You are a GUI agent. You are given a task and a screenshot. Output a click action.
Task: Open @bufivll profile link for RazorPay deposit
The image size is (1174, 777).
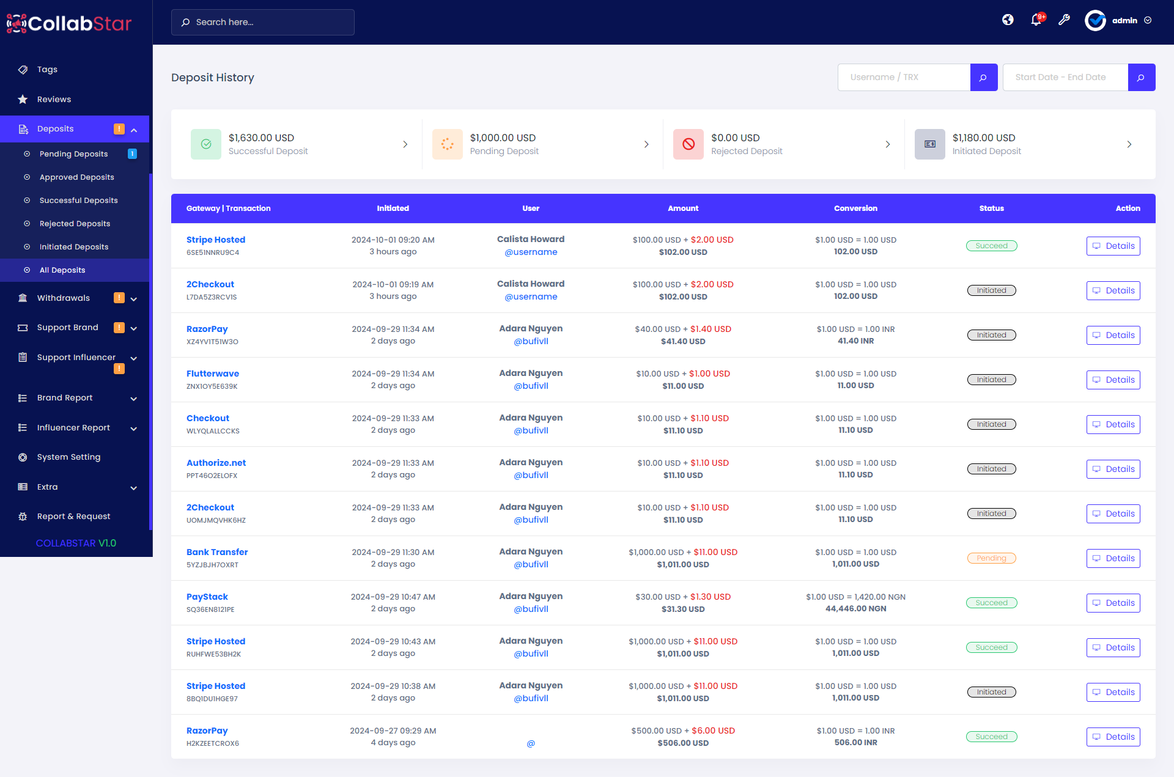(x=531, y=341)
